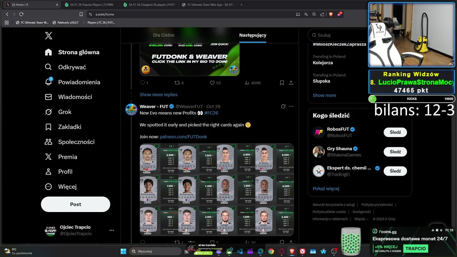Image resolution: width=457 pixels, height=257 pixels.
Task: Open Strona główna home page
Action: tap(72, 52)
